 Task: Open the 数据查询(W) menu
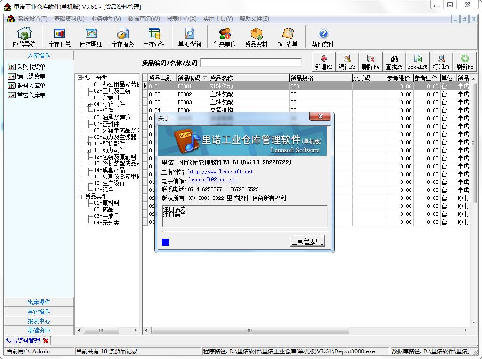pos(144,19)
